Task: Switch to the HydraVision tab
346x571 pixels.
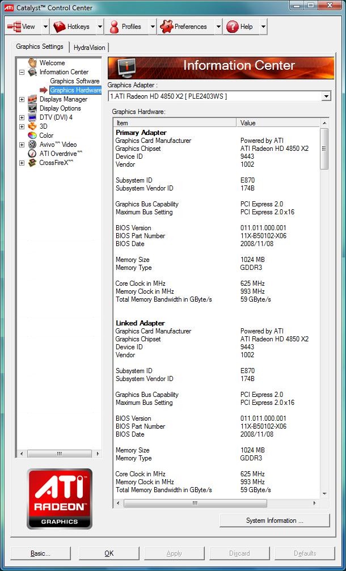Action: 89,47
